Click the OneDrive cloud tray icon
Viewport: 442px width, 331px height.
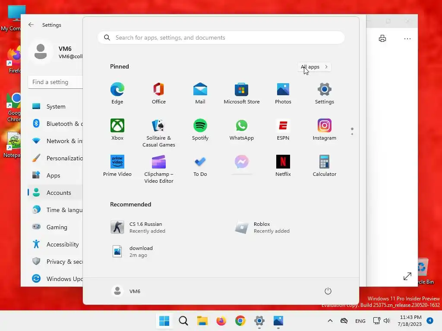point(344,321)
